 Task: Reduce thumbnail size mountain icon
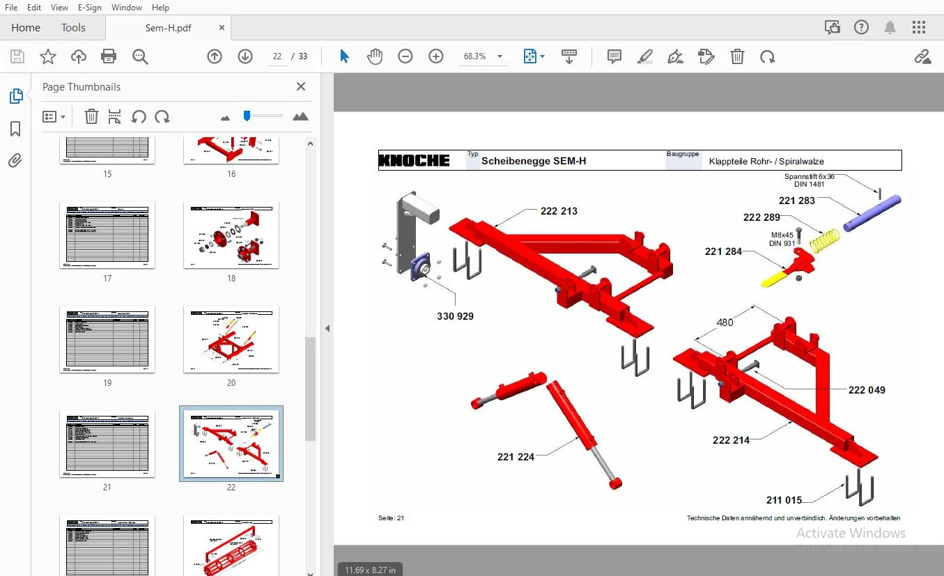225,118
